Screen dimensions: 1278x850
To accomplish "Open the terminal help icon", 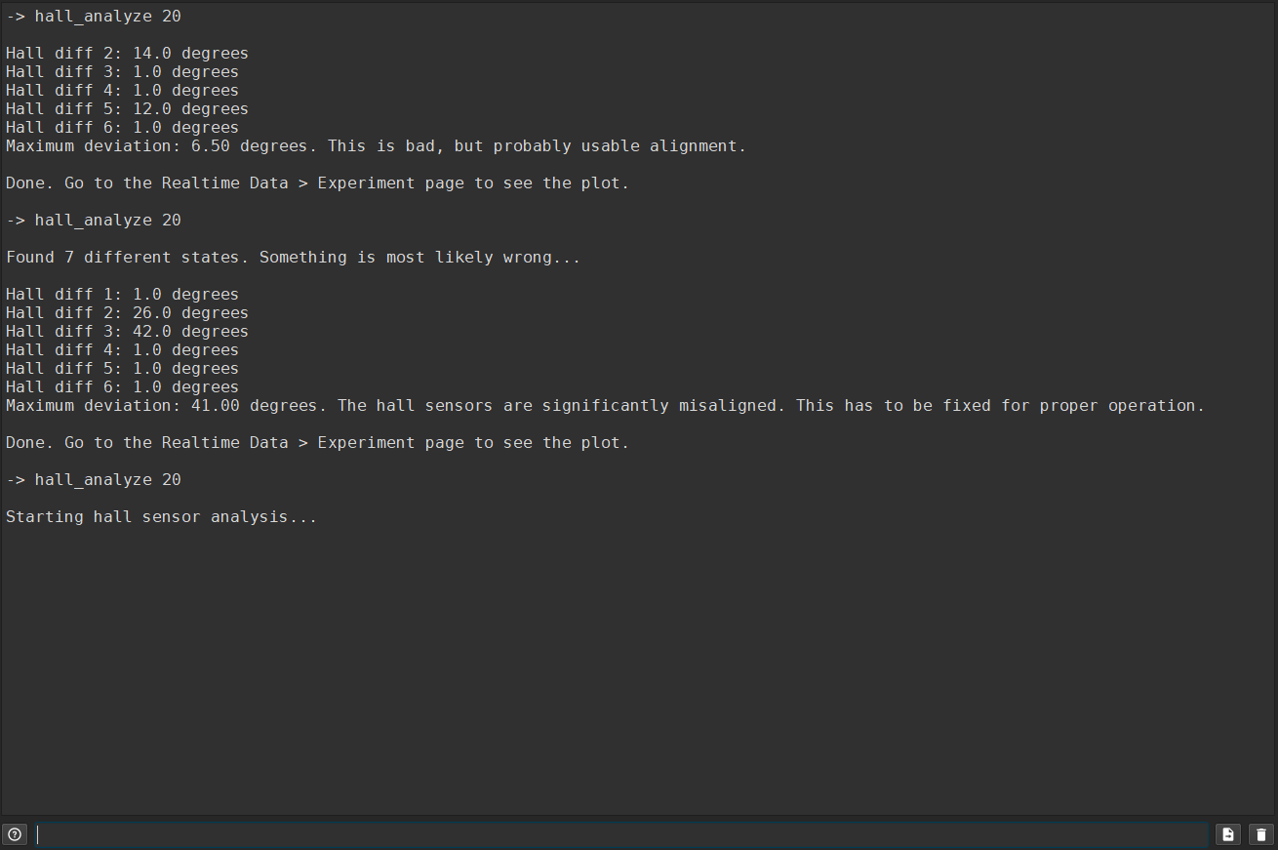I will (x=15, y=834).
